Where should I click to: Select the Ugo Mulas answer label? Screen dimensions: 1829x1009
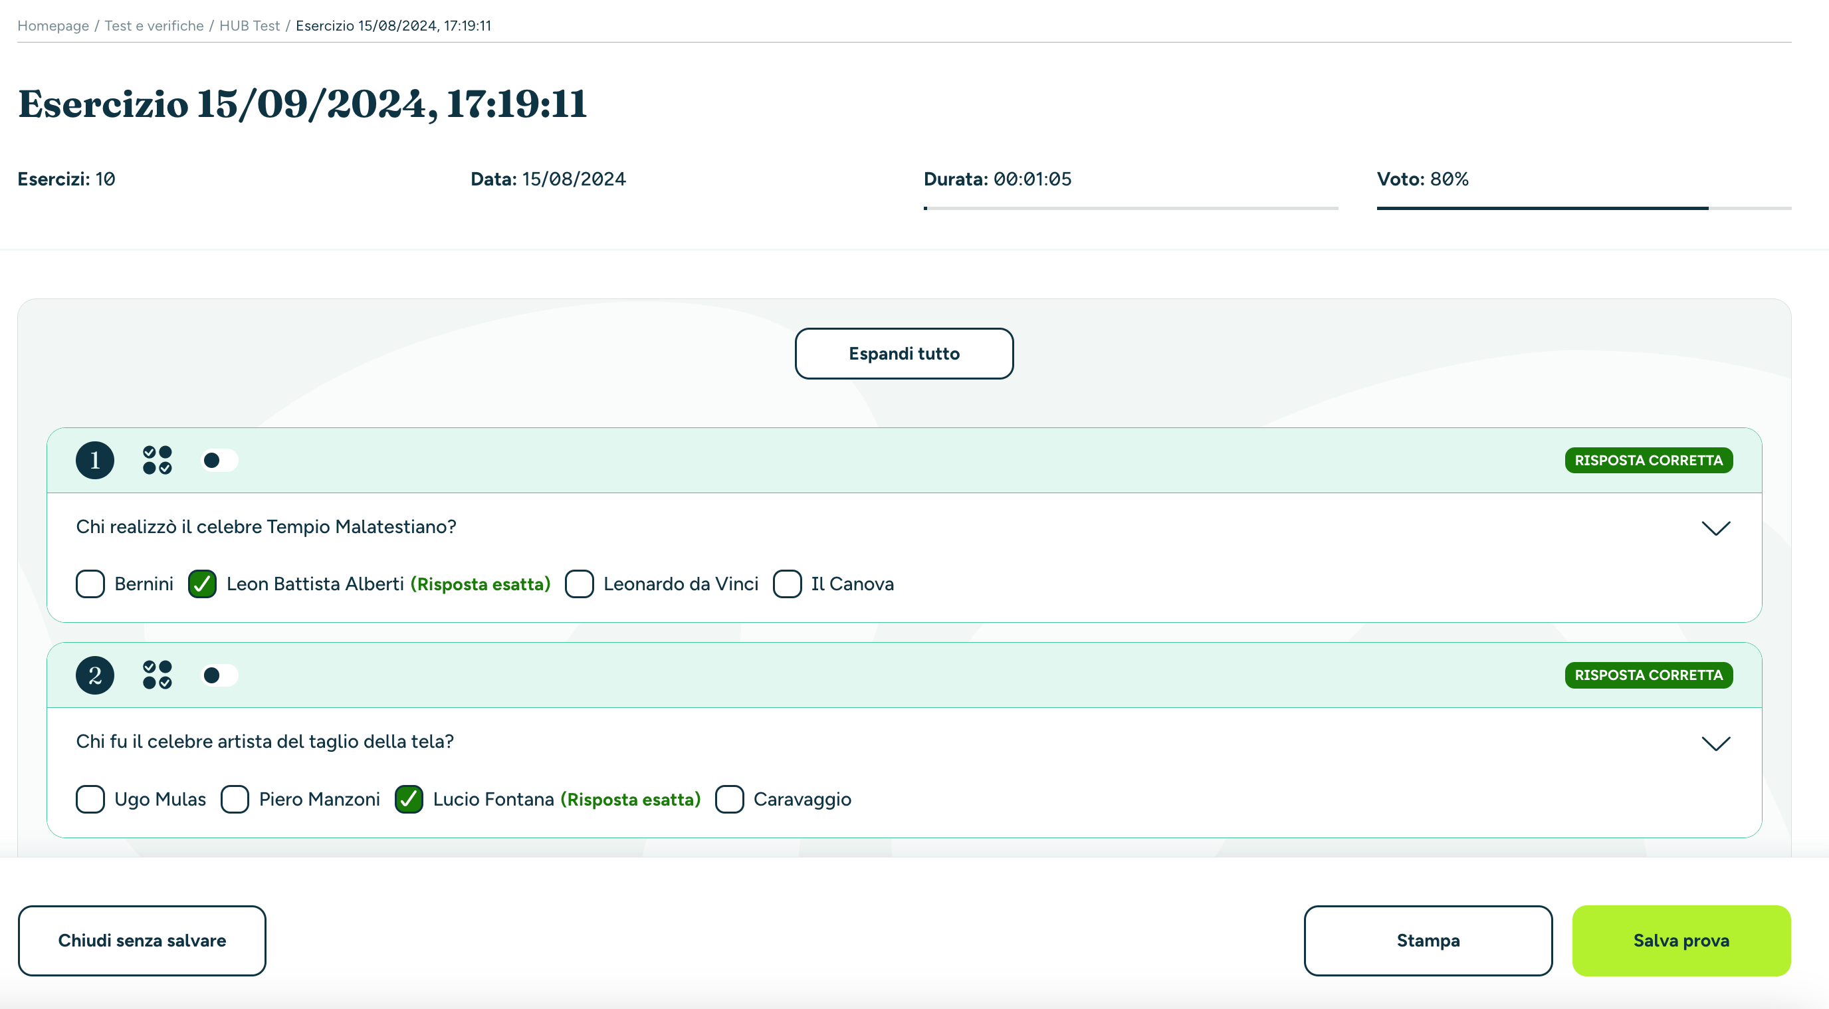coord(160,799)
